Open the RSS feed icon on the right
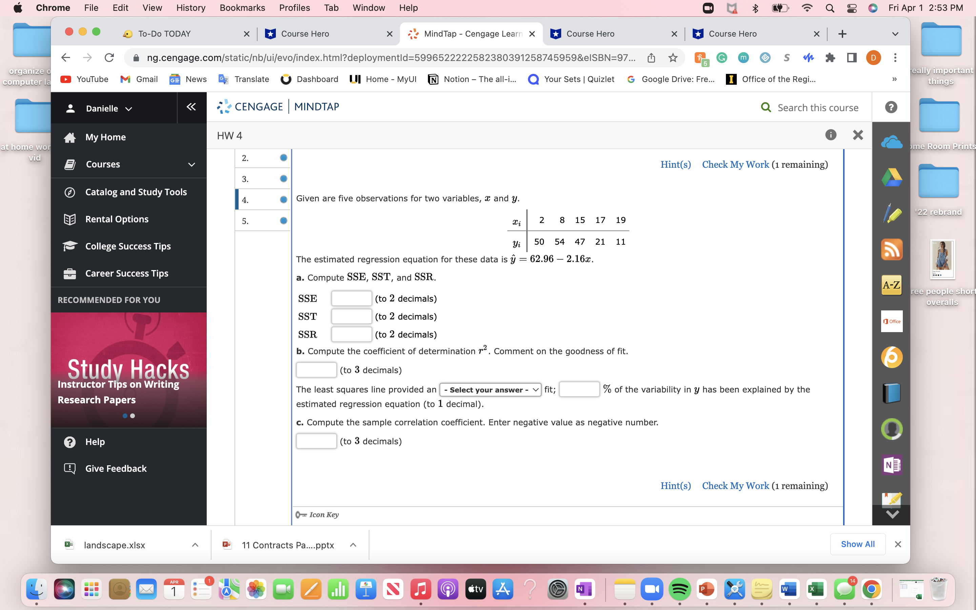 (x=891, y=250)
